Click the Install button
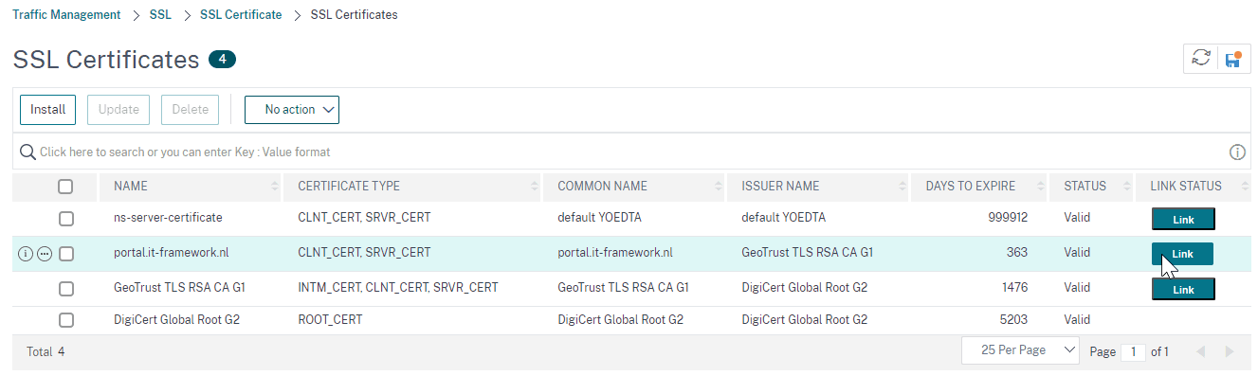Viewport: 1258px width, 376px height. pyautogui.click(x=48, y=110)
